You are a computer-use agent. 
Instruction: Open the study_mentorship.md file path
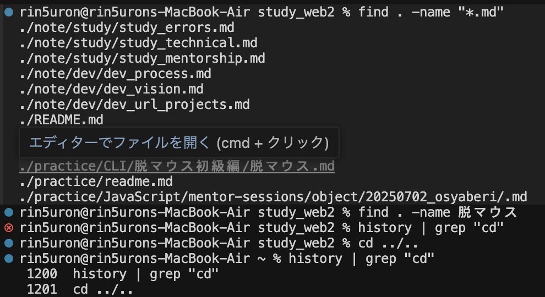(141, 58)
